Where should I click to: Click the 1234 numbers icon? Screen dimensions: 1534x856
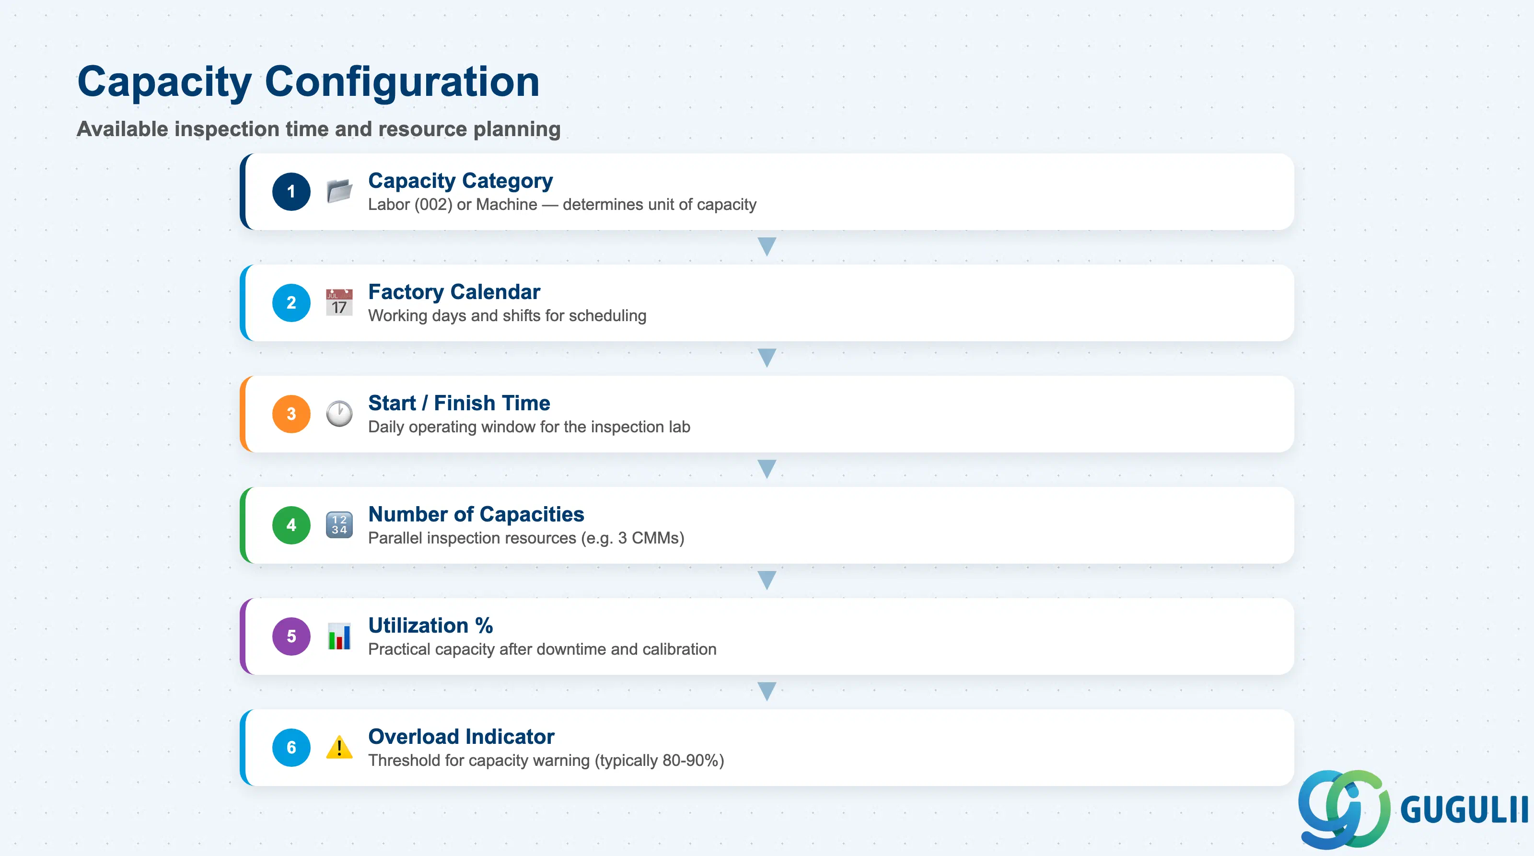(x=339, y=525)
